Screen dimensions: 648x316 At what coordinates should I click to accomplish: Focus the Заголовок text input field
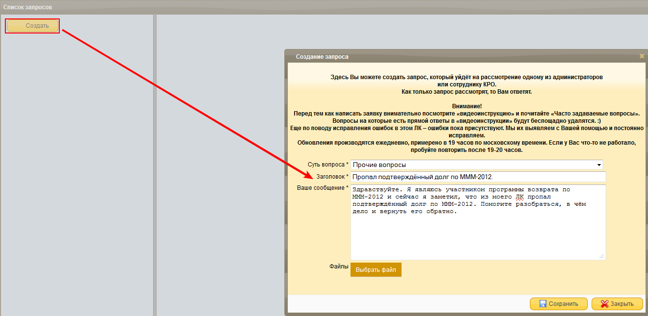[478, 177]
